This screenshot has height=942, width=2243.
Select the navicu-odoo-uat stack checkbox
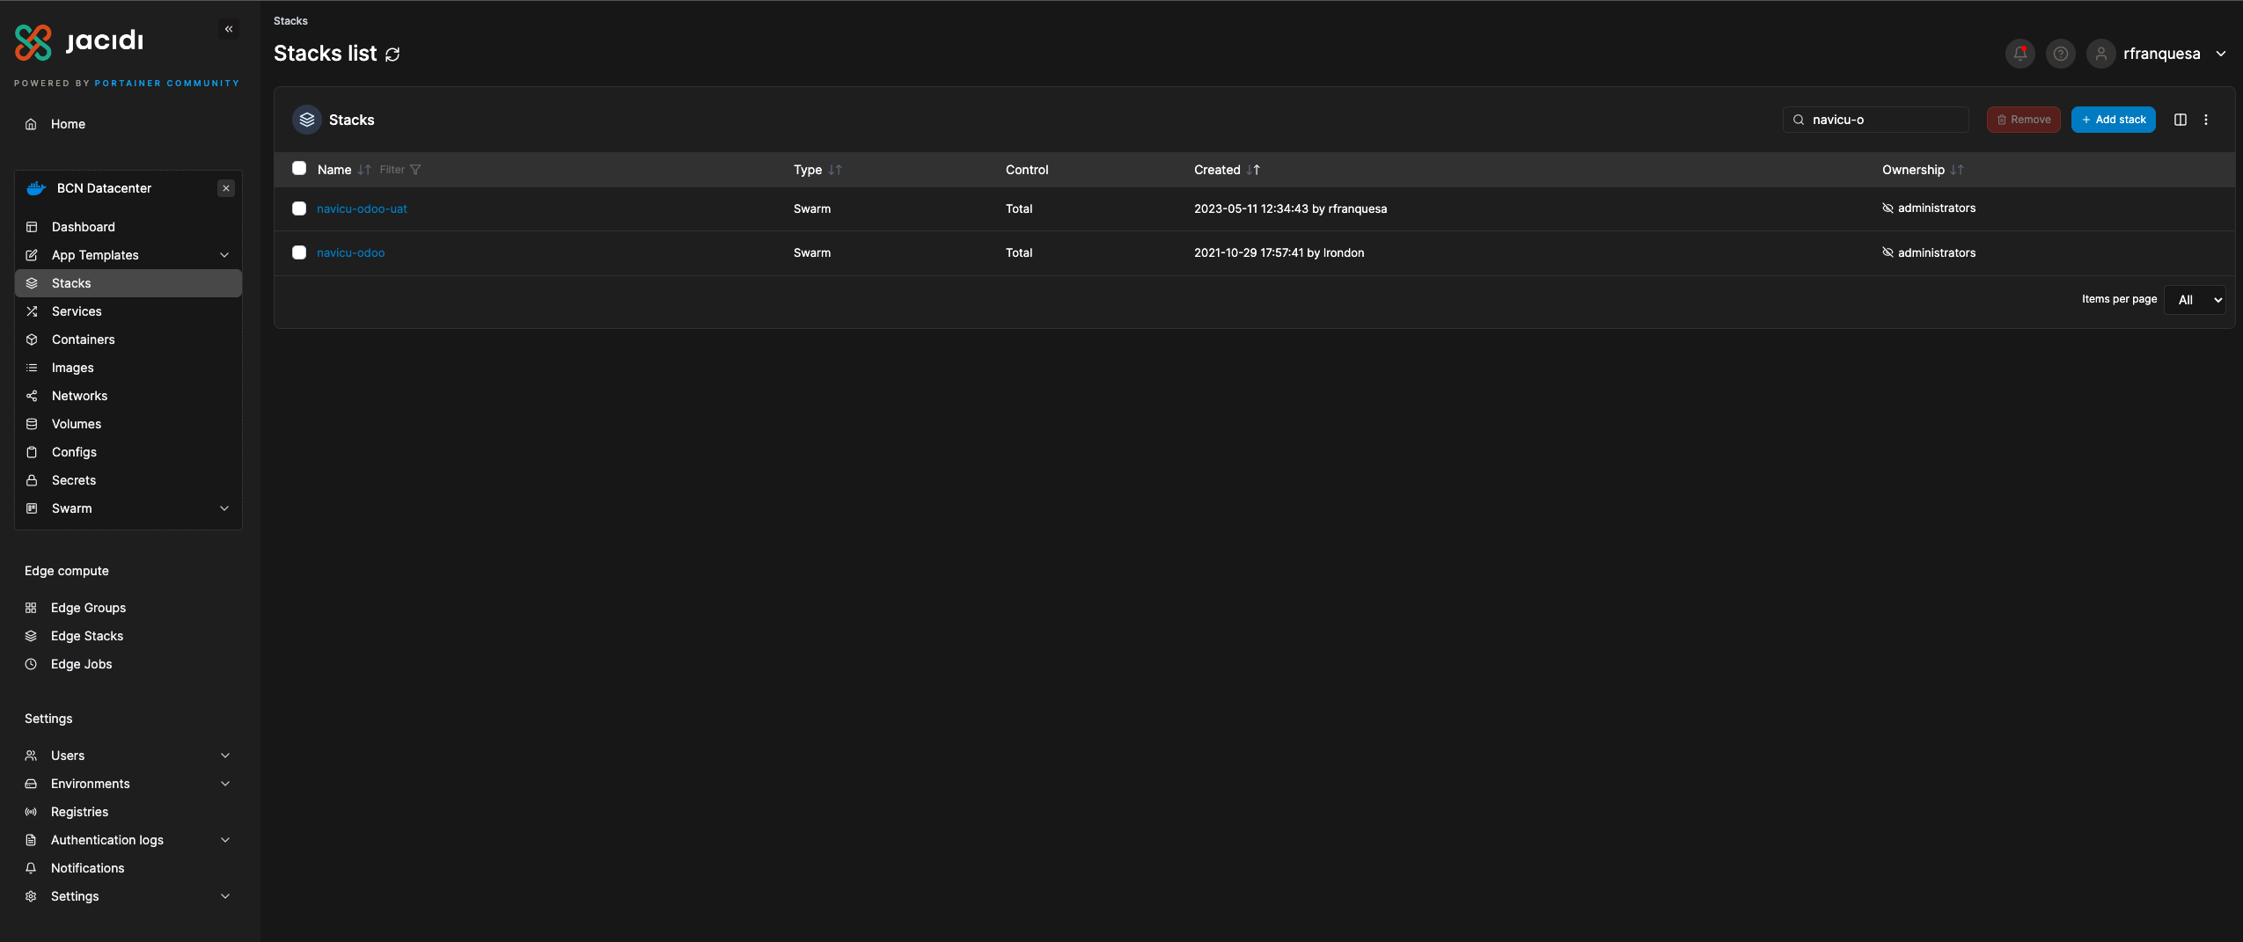pyautogui.click(x=299, y=208)
